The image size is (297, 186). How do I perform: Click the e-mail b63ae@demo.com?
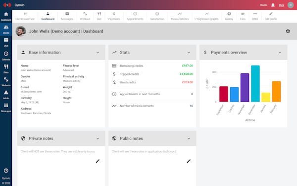(31, 92)
